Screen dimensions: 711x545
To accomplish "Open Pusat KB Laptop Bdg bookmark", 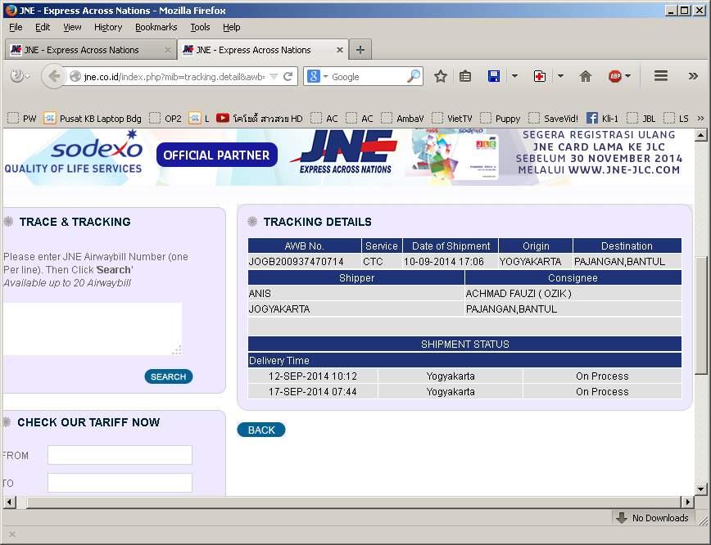I will [93, 119].
